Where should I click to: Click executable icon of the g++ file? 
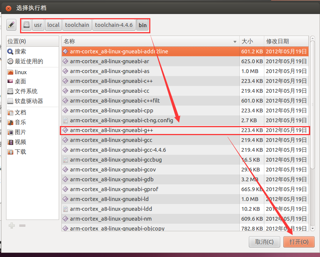point(65,130)
